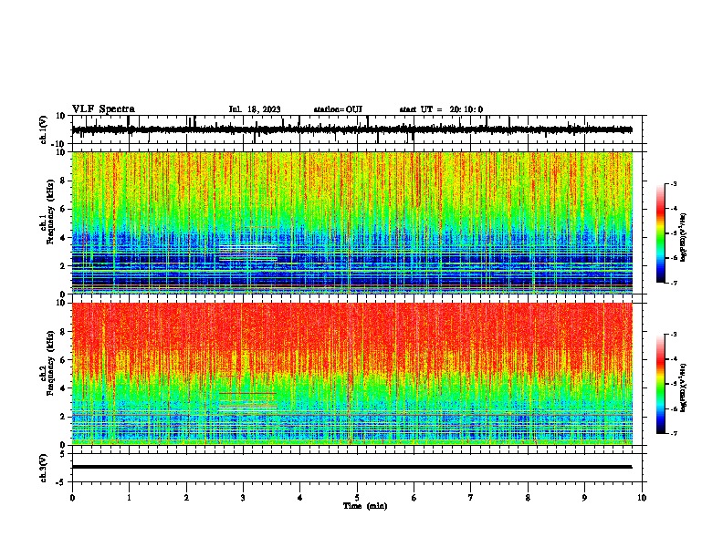Click the ch.2 "Frequency (kHz)" axis label
Image resolution: width=723 pixels, height=558 pixels.
coord(50,363)
